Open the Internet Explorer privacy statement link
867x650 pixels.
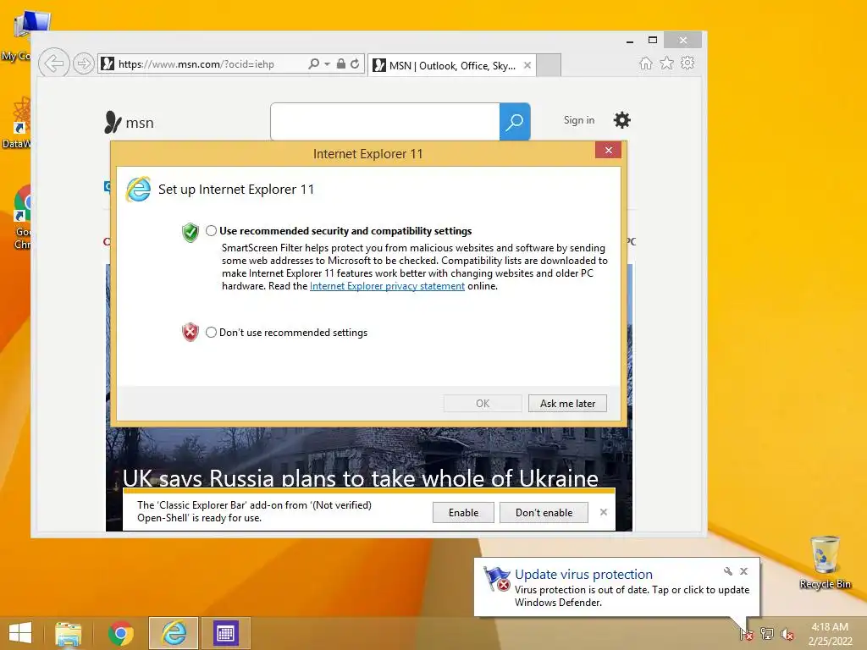click(x=387, y=286)
